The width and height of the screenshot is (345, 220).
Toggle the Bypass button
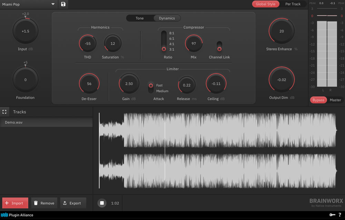pyautogui.click(x=318, y=100)
